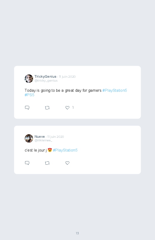Click page number 13 at the bottom
This screenshot has width=155, height=240.
coord(77,233)
